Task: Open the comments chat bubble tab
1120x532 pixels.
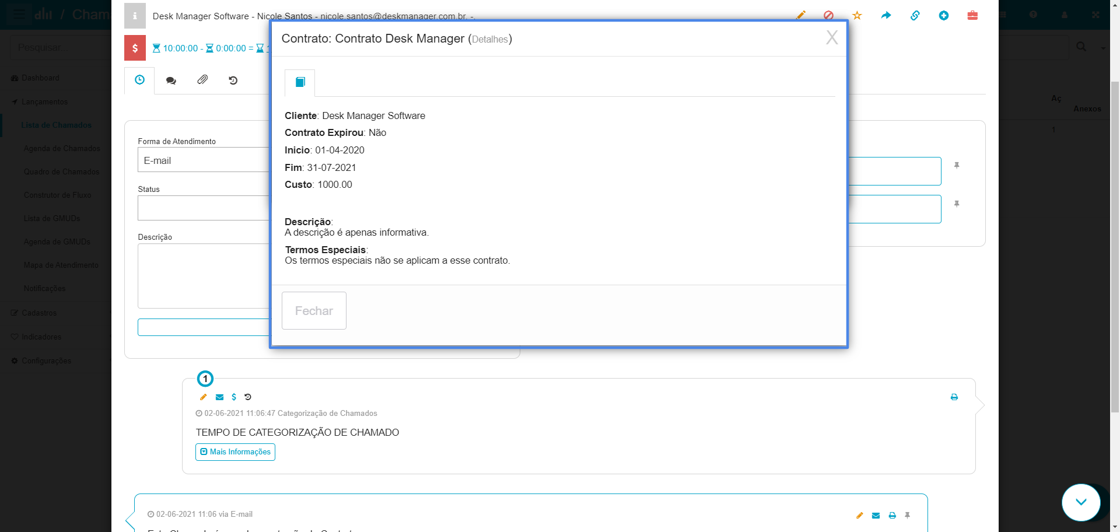Action: point(171,80)
